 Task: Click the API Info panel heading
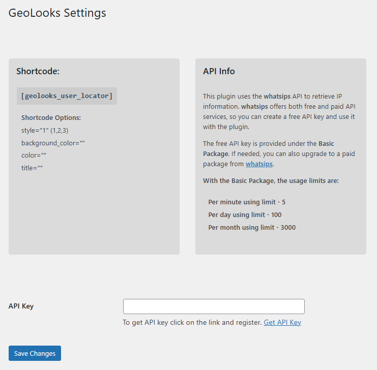[219, 71]
